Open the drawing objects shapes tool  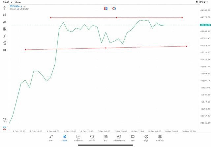click(x=5, y=43)
